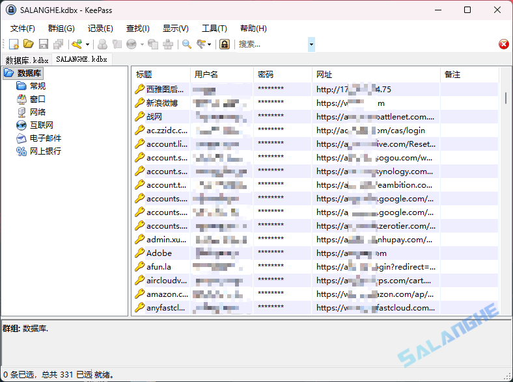Select the account.li... entry
The width and height of the screenshot is (513, 382).
tap(167, 144)
